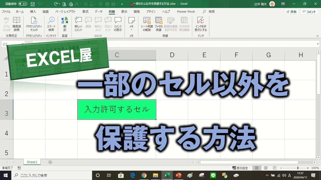Click the Translate (翻訳) icon
This screenshot has height=180, width=321.
point(65,24)
